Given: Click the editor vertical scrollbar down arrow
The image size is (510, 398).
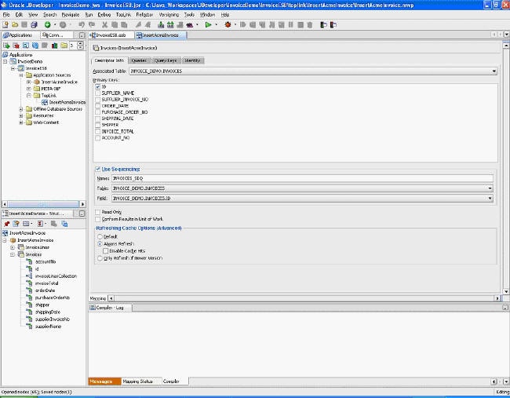Looking at the screenshot, I should (x=506, y=292).
